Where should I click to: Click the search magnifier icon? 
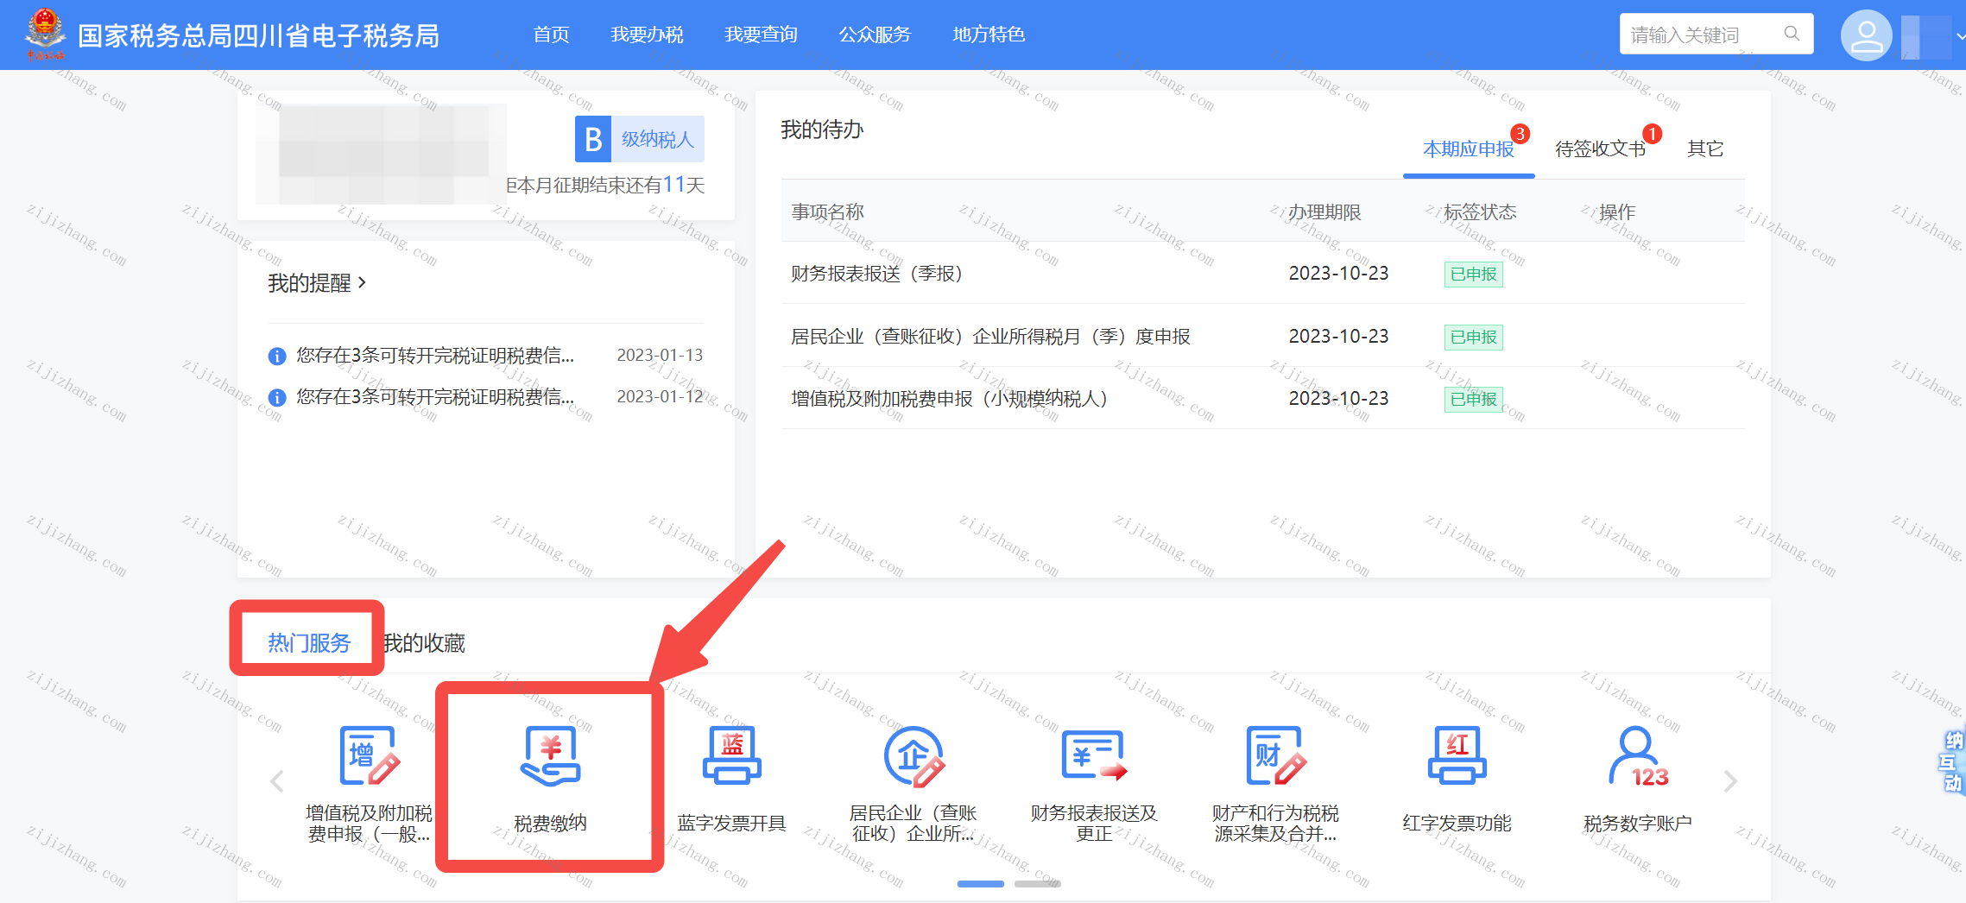click(1792, 34)
